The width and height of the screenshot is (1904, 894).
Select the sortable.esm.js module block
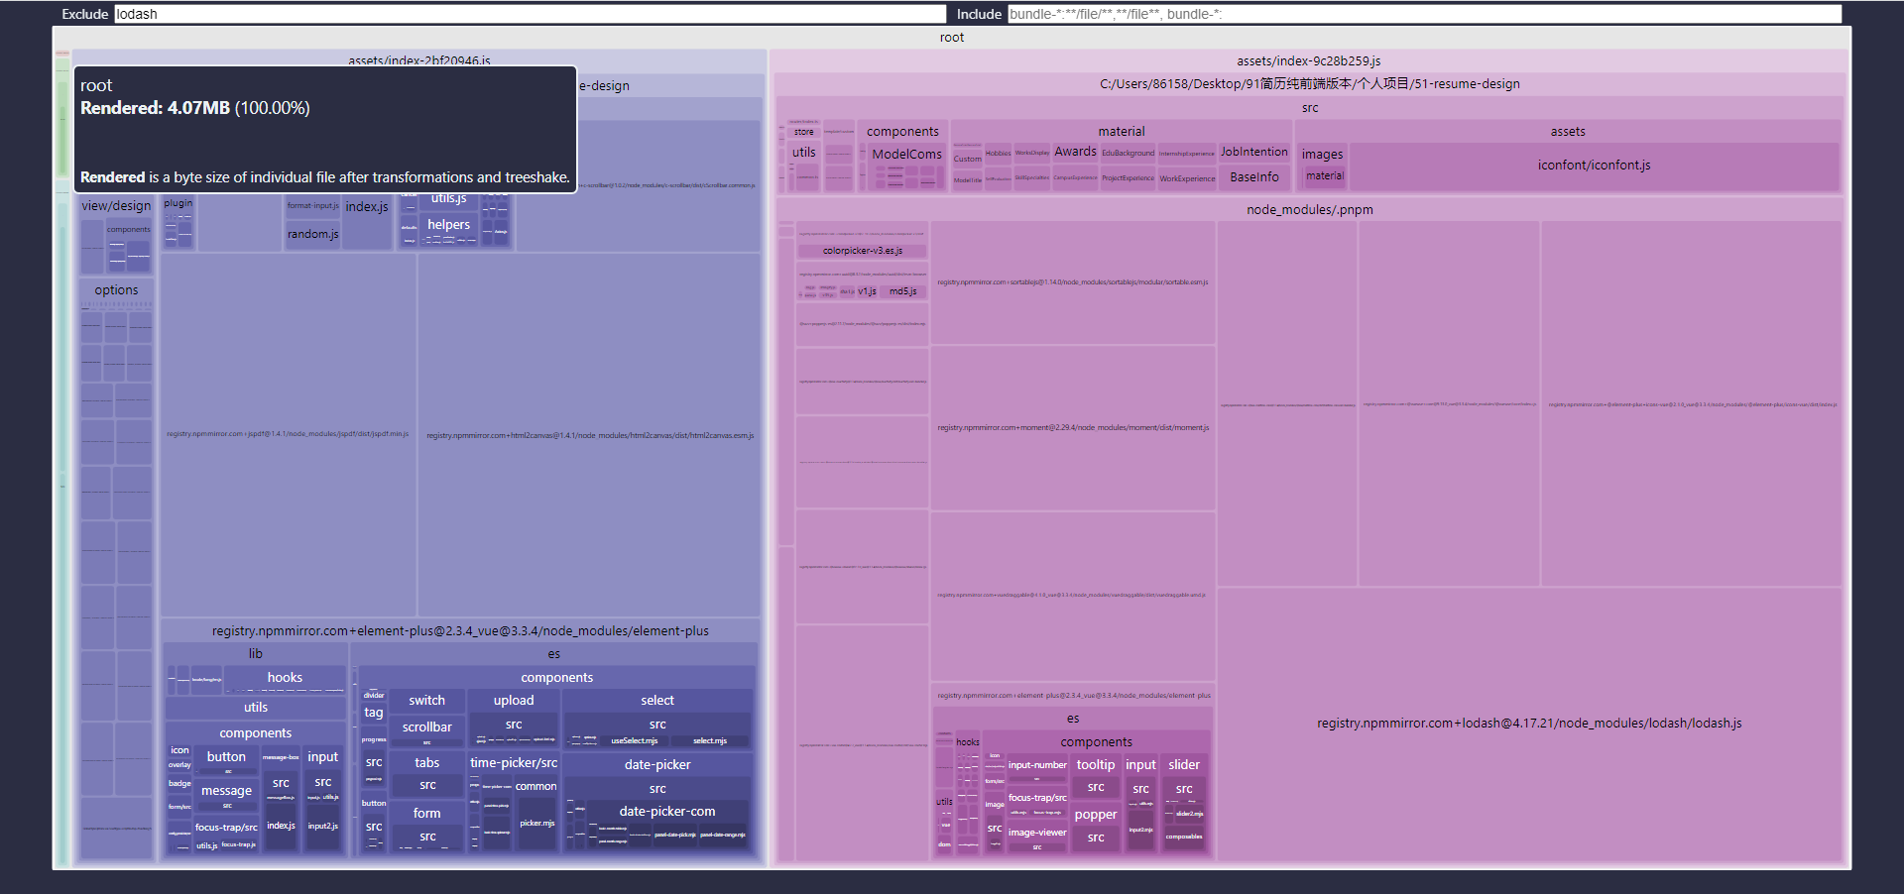point(1073,282)
